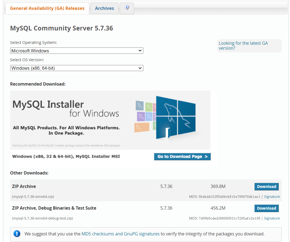The height and width of the screenshot is (242, 290).
Task: Click the ZIP Archive title text
Action: click(x=24, y=186)
